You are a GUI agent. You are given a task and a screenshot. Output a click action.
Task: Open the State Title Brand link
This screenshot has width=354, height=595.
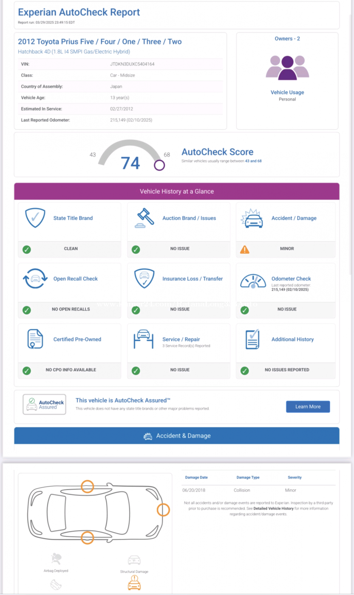pos(73,218)
